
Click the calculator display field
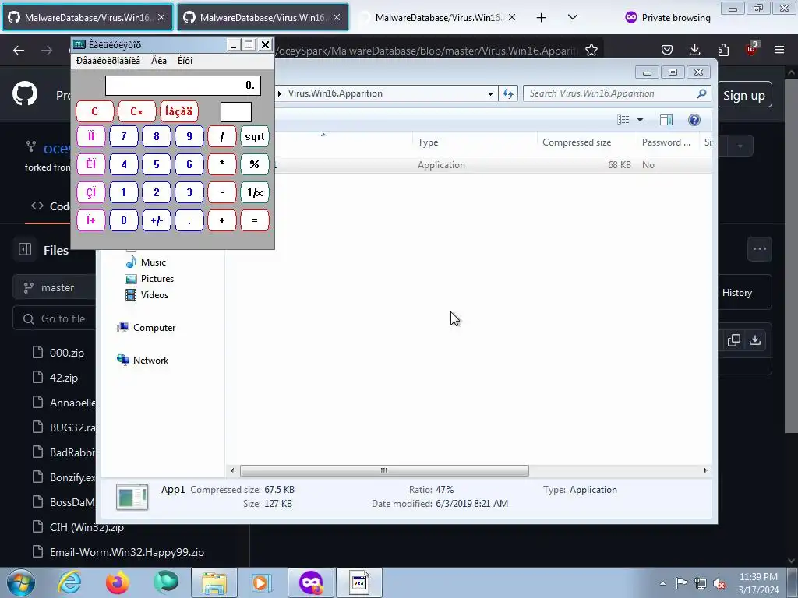click(x=182, y=86)
